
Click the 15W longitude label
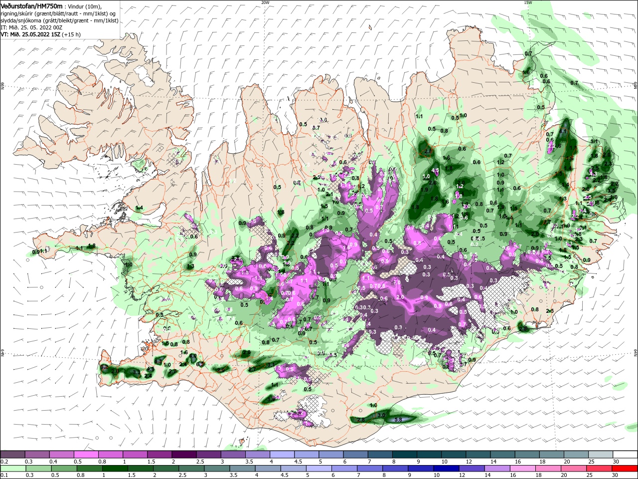click(x=527, y=2)
